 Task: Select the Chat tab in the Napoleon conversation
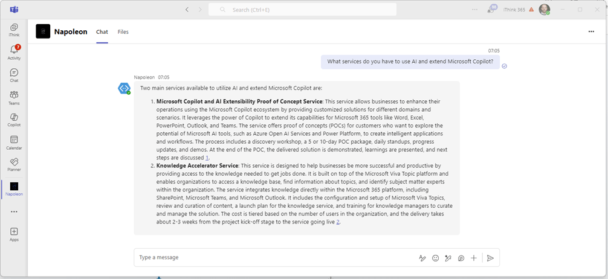click(x=102, y=32)
